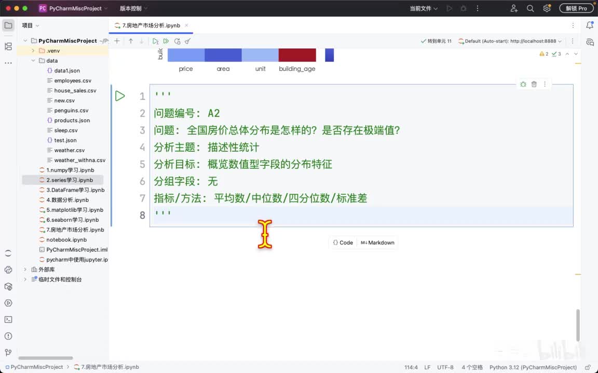Add a new cell with plus icon
The height and width of the screenshot is (373, 598).
pyautogui.click(x=117, y=41)
